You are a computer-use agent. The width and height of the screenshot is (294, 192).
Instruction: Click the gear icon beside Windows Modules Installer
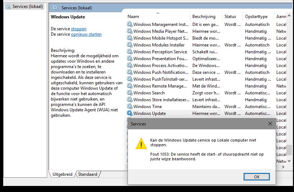130,45
